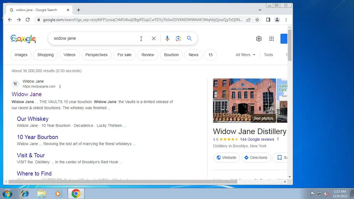Open more options beside Google reviews
Screen dimensions: 354x199
pos(278,139)
